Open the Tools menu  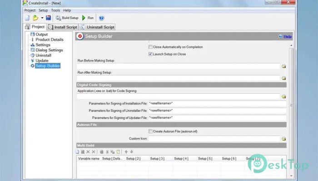(x=55, y=10)
